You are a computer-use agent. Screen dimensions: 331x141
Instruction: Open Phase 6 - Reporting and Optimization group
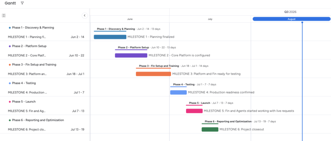[x=38, y=120]
